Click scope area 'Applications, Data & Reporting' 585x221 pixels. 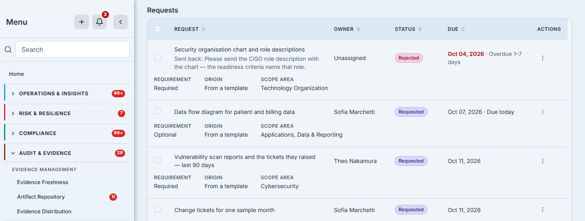point(301,135)
